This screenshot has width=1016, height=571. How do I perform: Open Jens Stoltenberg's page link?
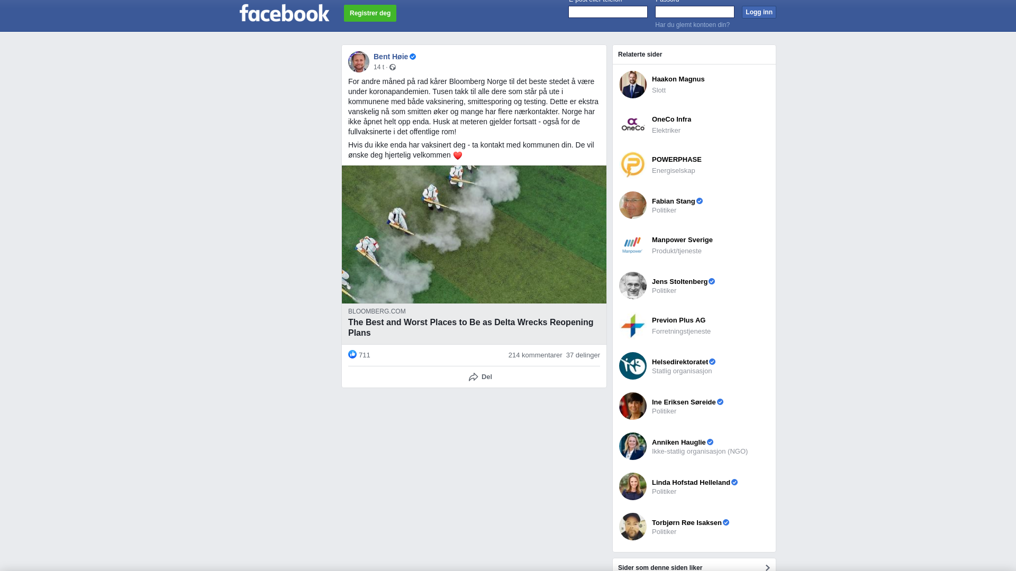tap(679, 281)
